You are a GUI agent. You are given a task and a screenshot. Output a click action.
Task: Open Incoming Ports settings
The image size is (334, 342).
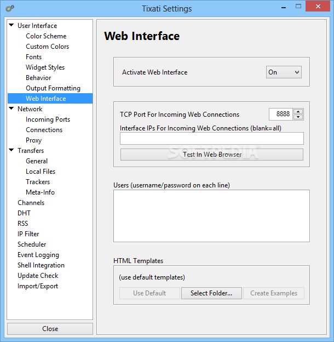48,119
